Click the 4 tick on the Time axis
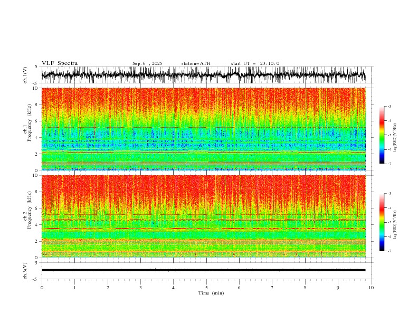Image resolution: width=418 pixels, height=323 pixels. 173,288
